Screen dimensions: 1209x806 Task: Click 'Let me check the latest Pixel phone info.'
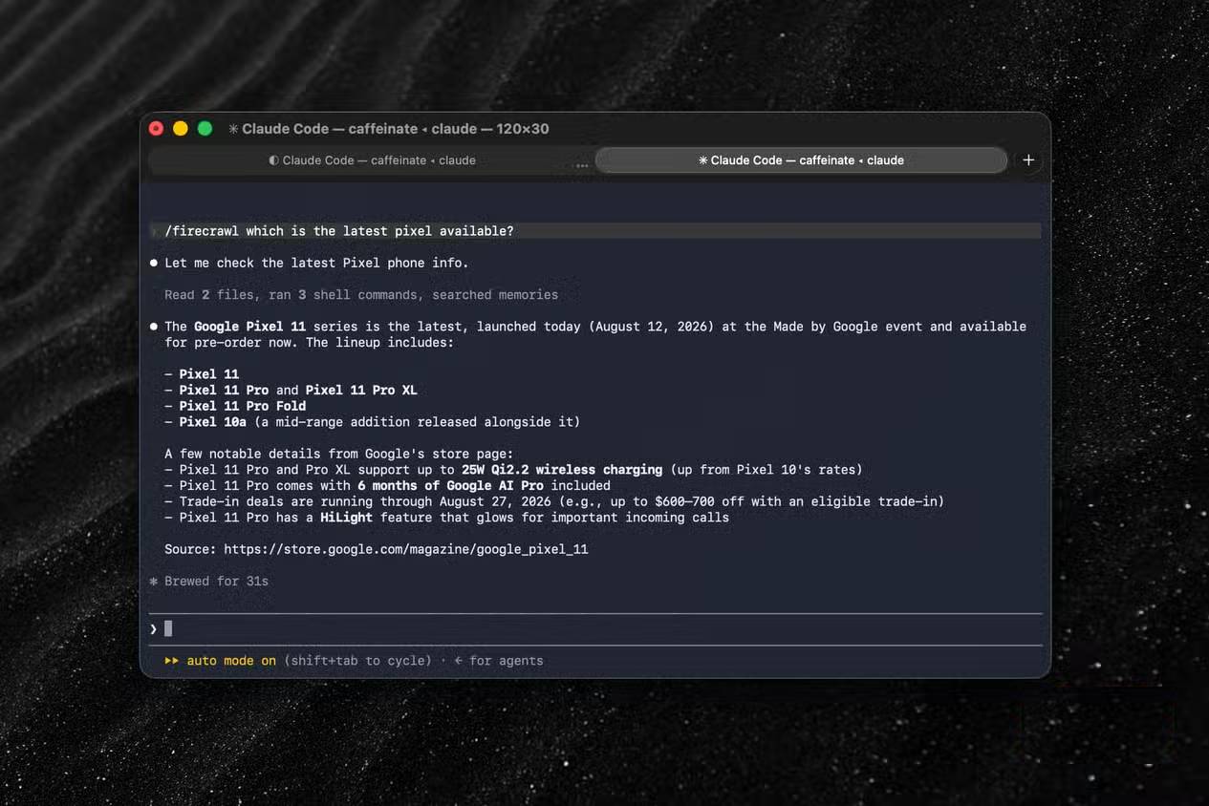(316, 263)
